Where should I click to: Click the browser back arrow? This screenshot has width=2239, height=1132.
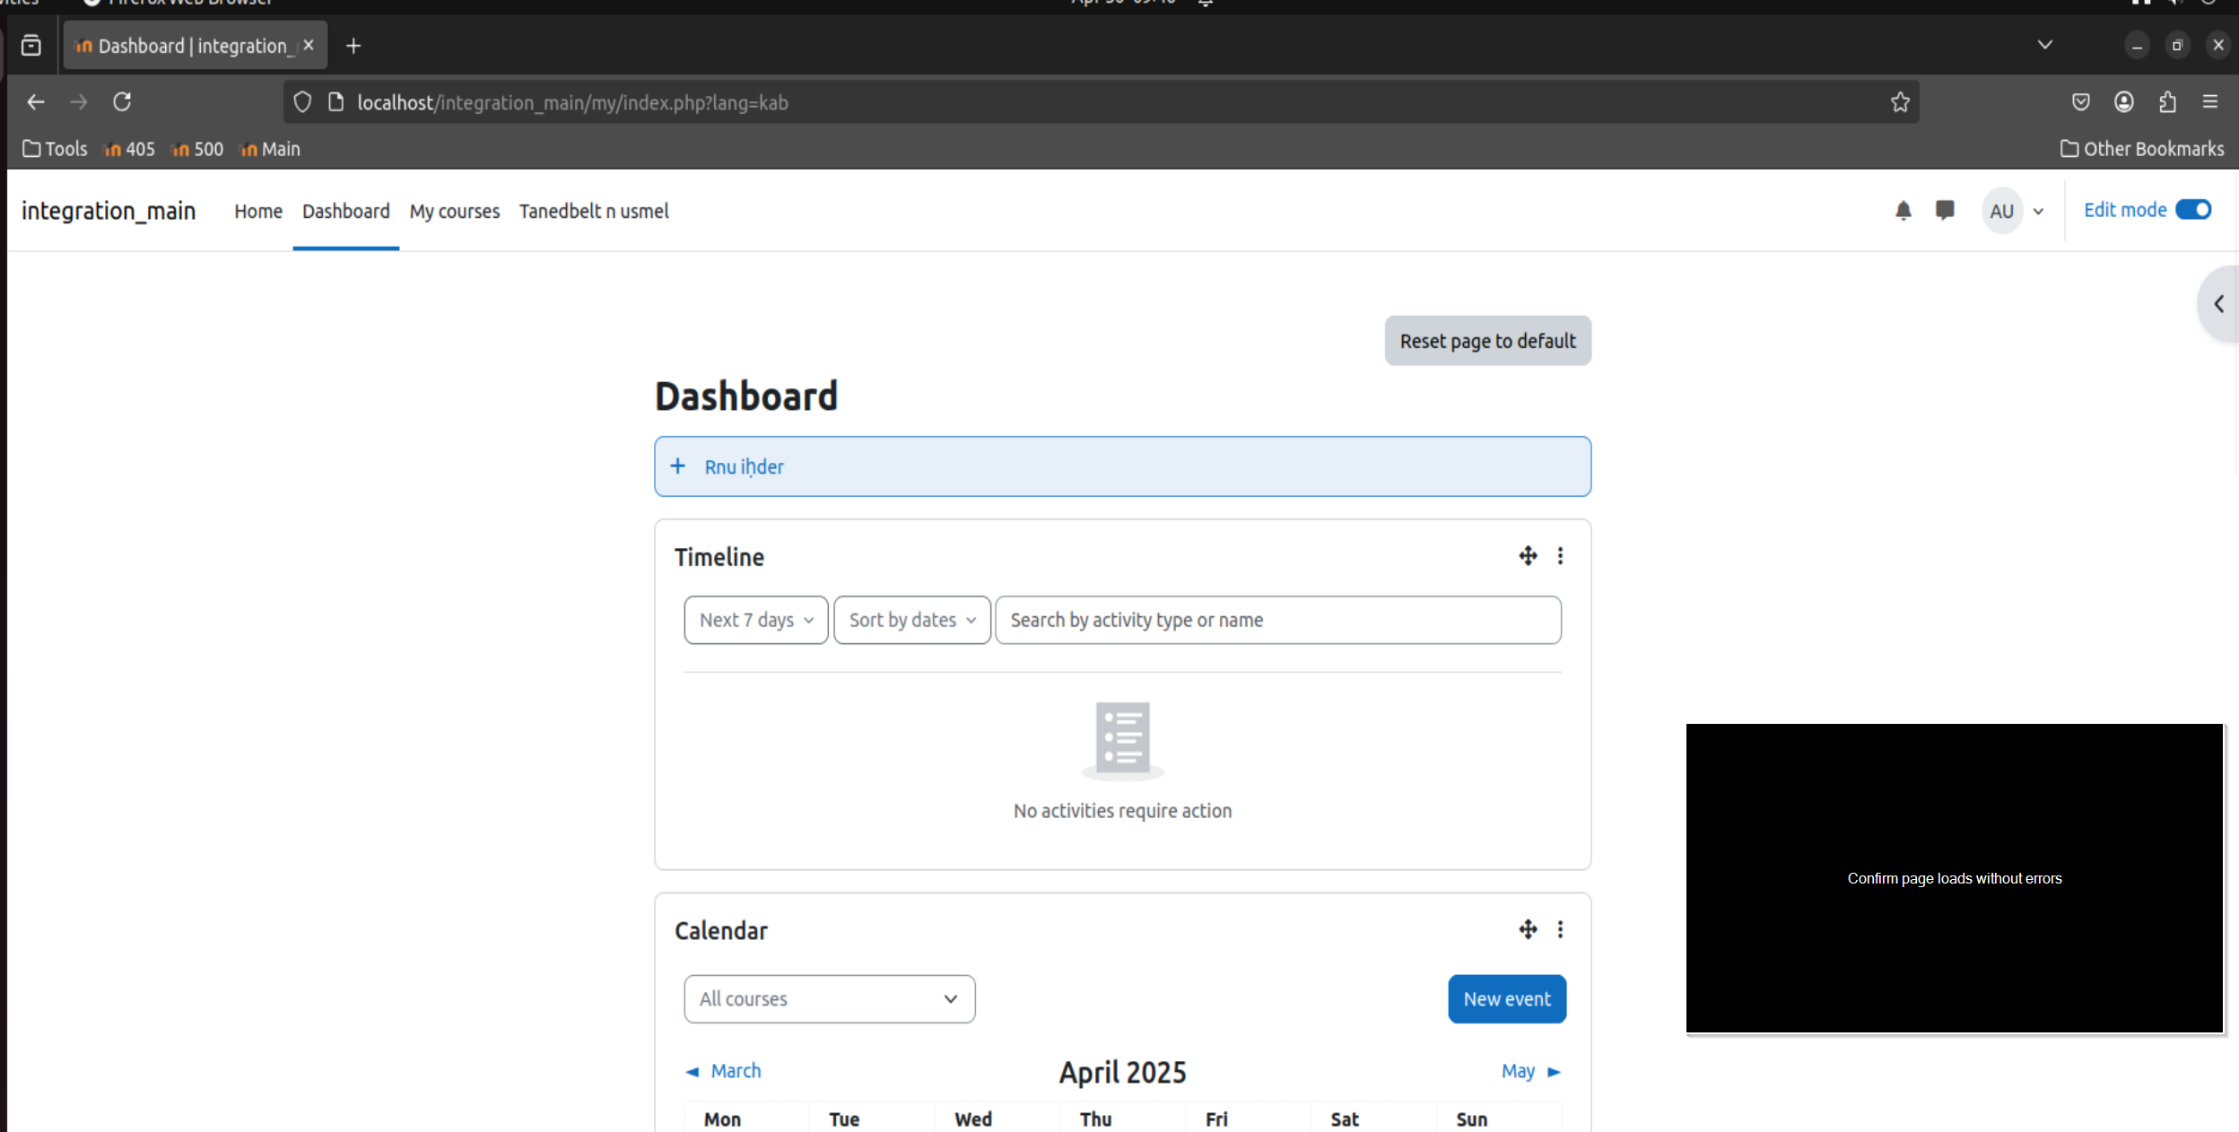[36, 102]
